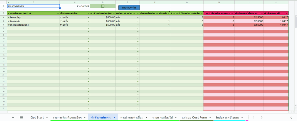
Task: Click filter icon on ค่าจ้างต่อชั่วโมงงาน header
Action: coord(262,13)
